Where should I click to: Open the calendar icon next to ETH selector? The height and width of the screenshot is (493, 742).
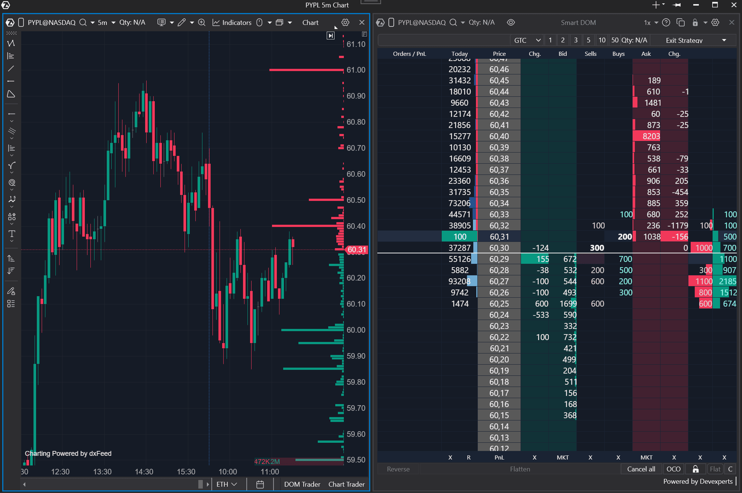pyautogui.click(x=260, y=484)
